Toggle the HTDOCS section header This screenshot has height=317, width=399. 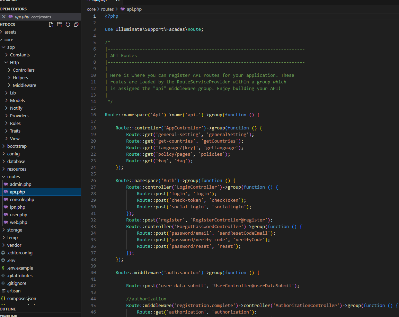(x=8, y=25)
